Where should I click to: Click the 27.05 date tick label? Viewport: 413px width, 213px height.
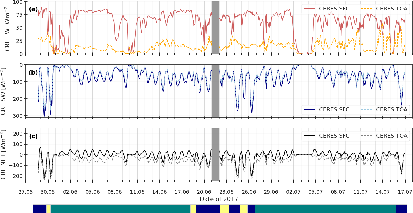click(x=26, y=191)
